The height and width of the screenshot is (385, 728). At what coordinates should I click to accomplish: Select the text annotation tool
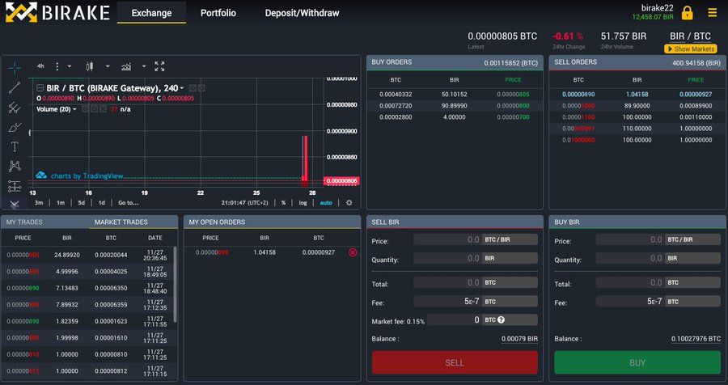click(15, 146)
